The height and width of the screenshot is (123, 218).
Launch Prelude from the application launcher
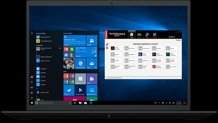point(116,55)
